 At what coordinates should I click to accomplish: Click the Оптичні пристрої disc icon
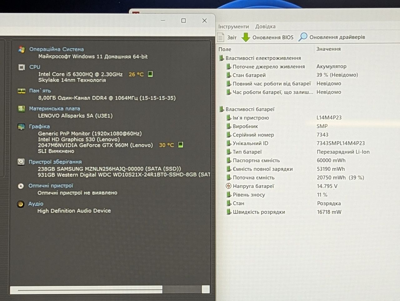[x=21, y=186]
